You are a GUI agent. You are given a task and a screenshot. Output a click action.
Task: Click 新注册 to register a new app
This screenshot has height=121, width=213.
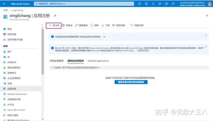click(54, 25)
